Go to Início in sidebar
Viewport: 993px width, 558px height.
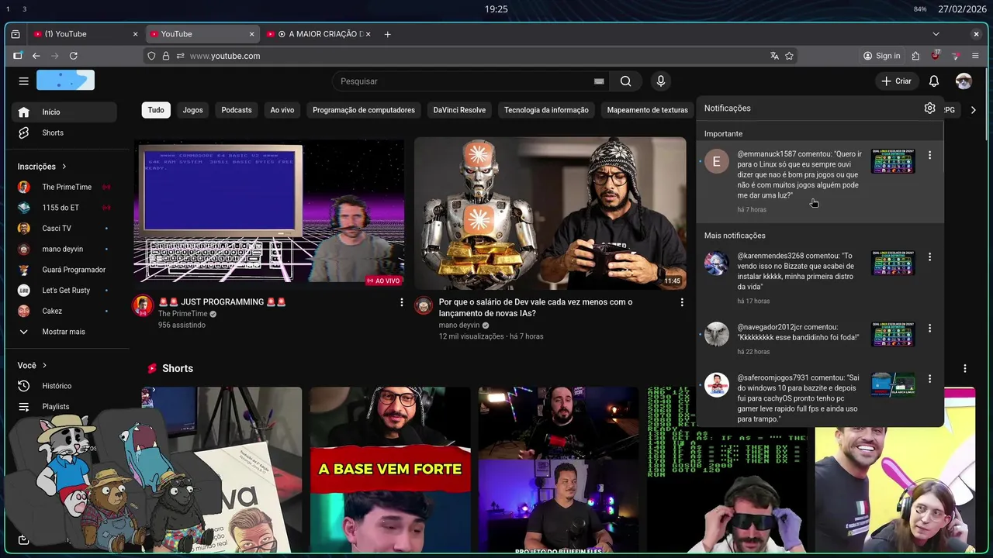64,112
